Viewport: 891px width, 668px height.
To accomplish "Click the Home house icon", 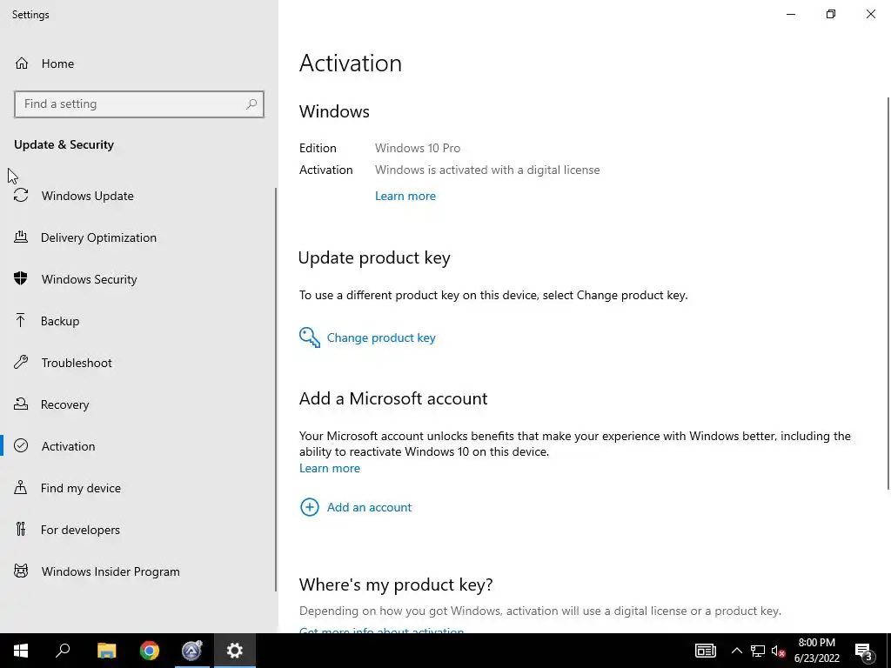I will click(22, 63).
